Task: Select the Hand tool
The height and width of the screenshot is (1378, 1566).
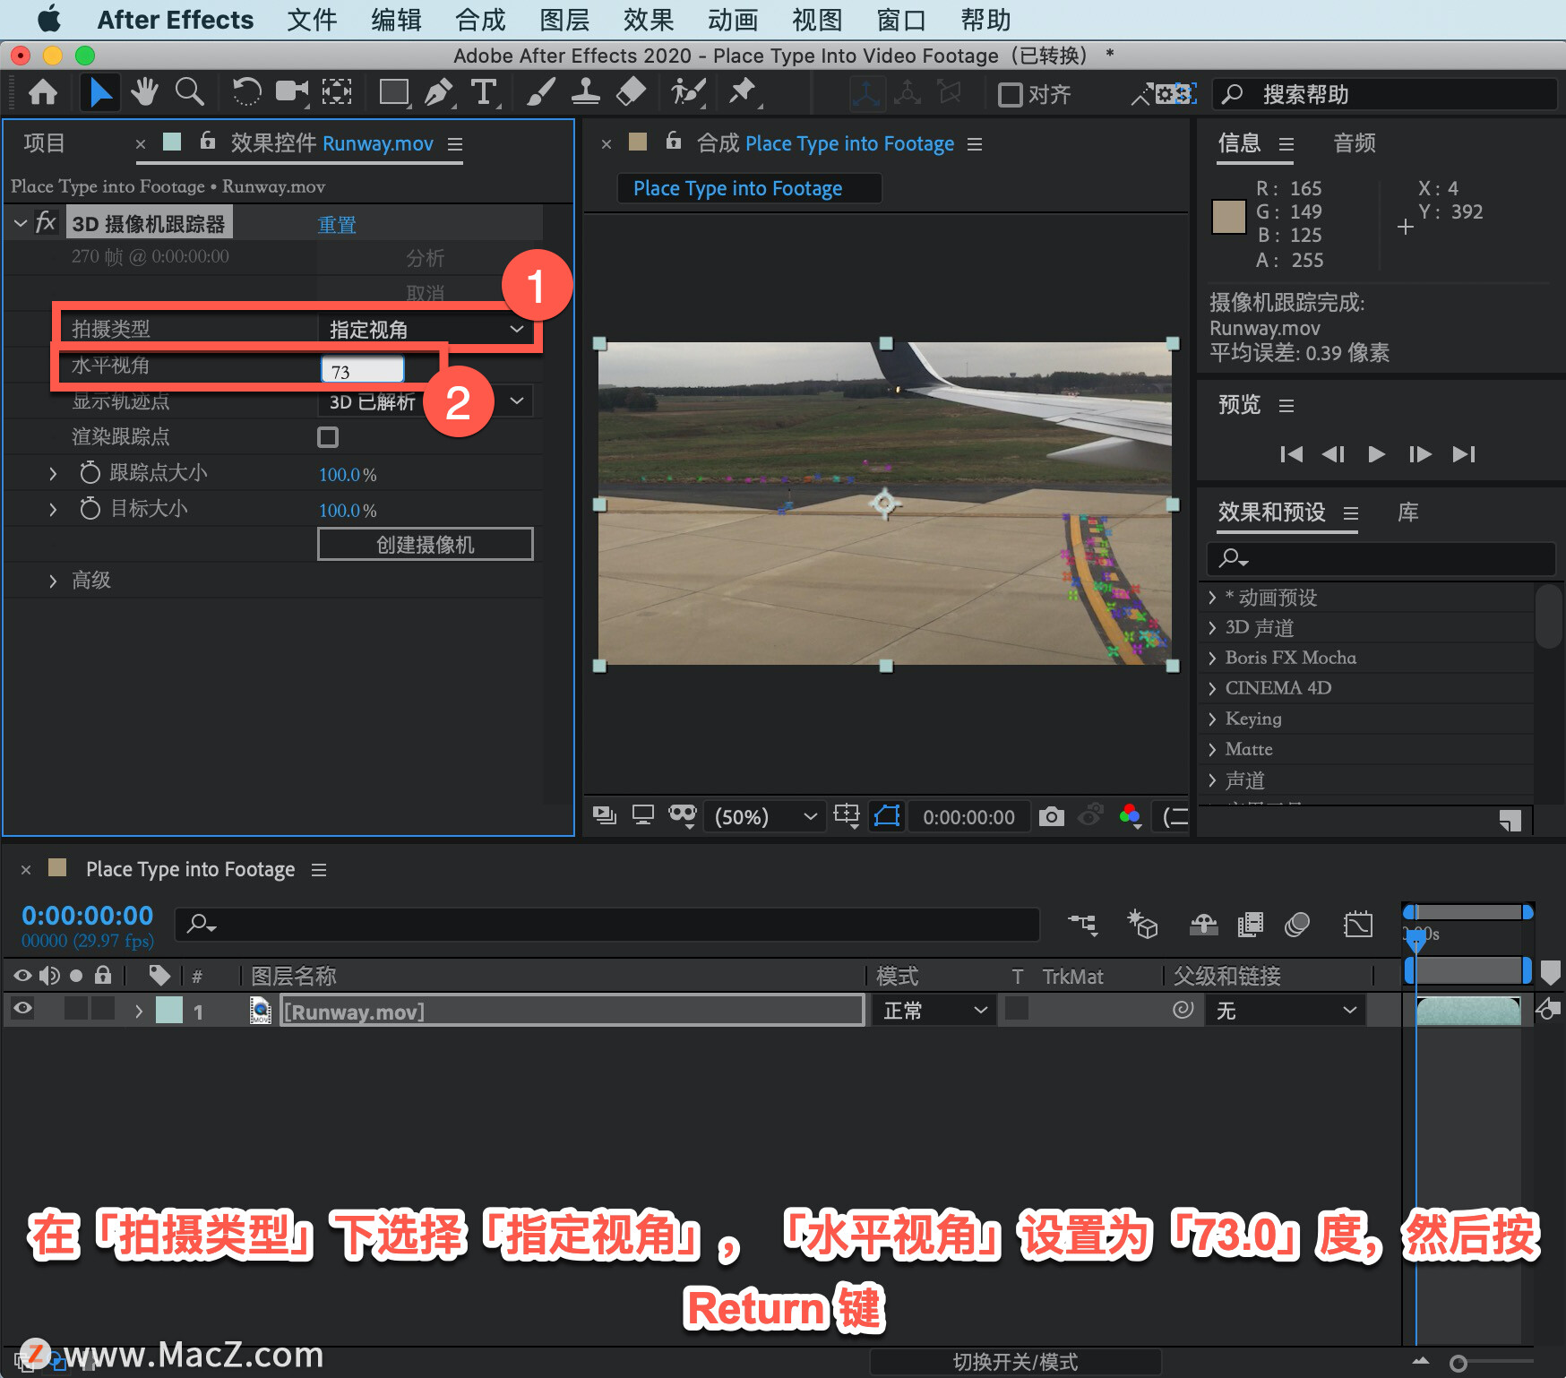Action: 144,92
